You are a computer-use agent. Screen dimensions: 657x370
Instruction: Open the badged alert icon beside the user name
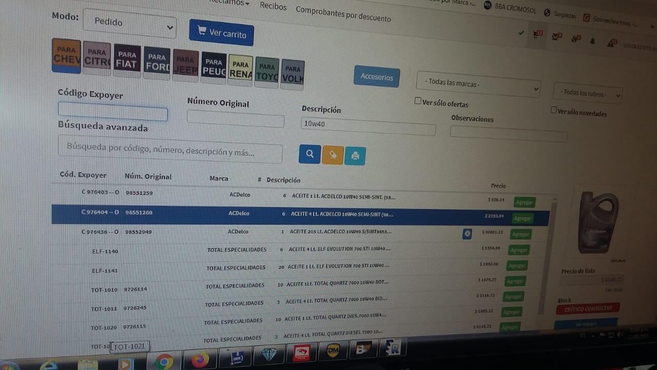(x=612, y=43)
